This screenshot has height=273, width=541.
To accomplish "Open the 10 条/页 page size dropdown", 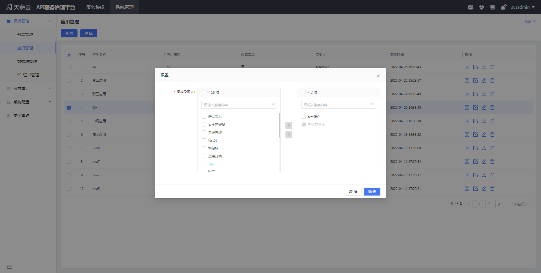I will pos(520,204).
